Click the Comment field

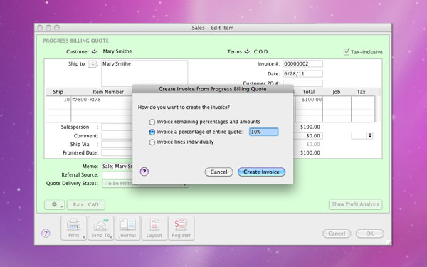[x=117, y=136]
